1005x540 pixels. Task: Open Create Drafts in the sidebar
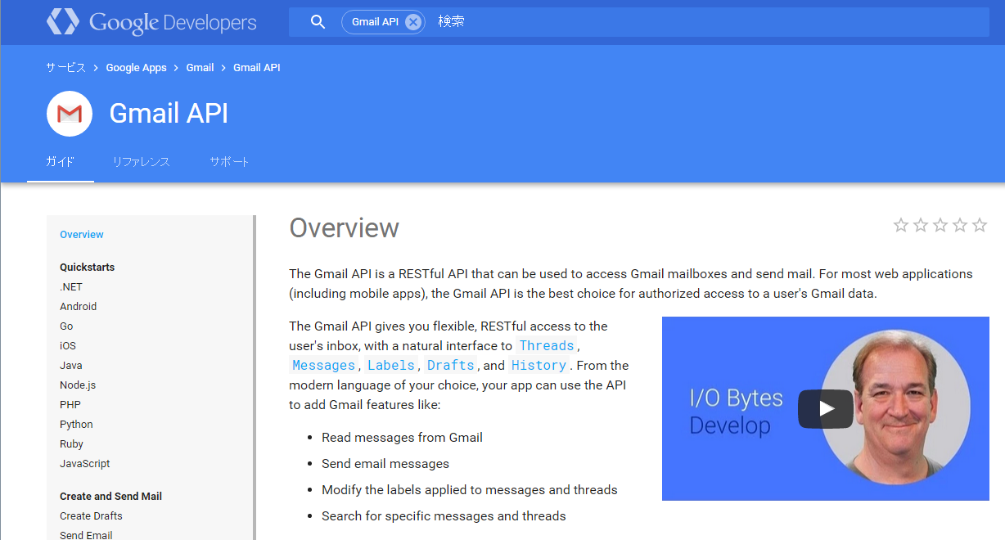click(91, 516)
